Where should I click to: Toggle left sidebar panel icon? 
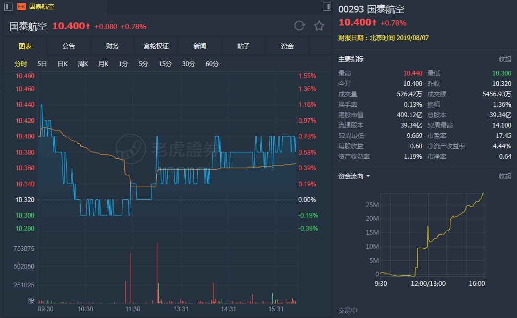(8, 7)
